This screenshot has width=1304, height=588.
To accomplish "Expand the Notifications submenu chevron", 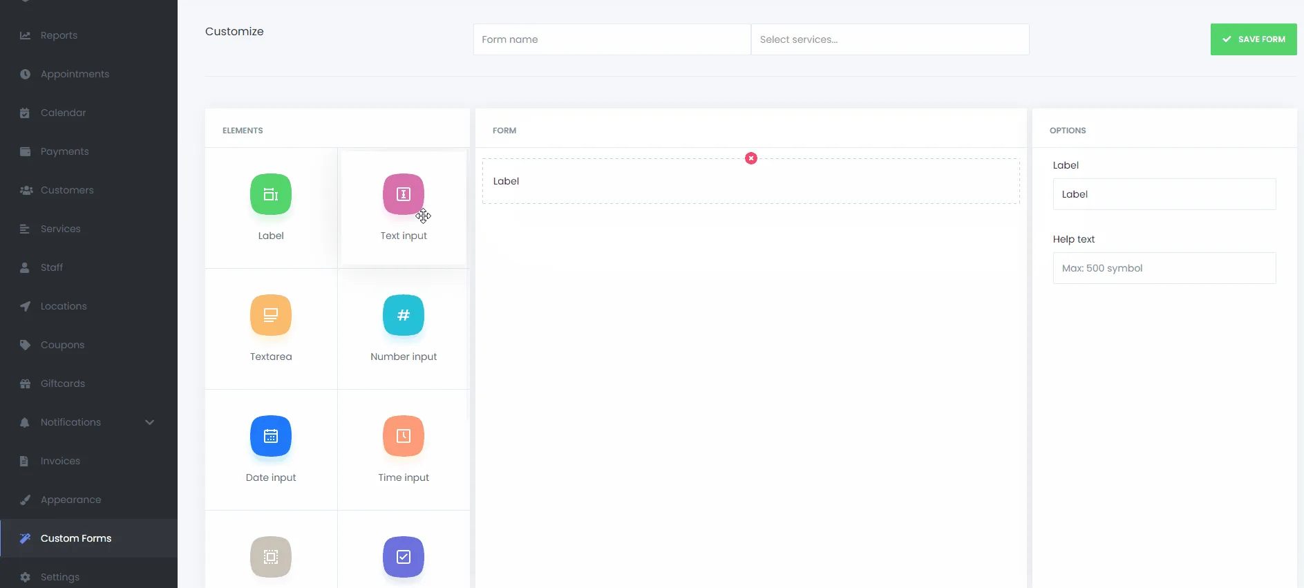I will tap(149, 422).
